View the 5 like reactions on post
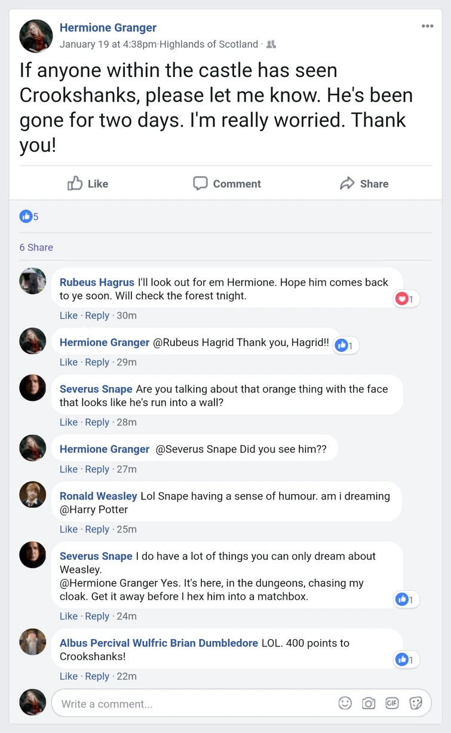This screenshot has height=733, width=451. pyautogui.click(x=29, y=216)
